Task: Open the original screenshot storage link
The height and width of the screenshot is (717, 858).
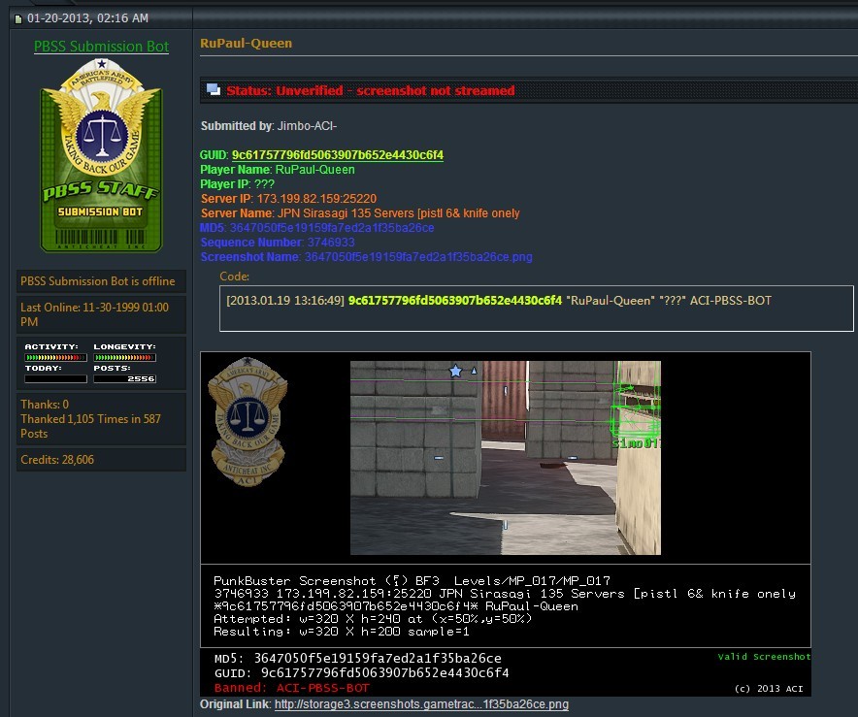Action: click(x=421, y=704)
